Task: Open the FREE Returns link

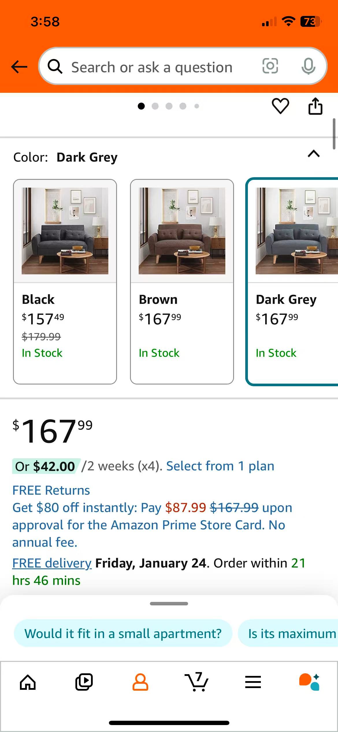Action: 51,490
